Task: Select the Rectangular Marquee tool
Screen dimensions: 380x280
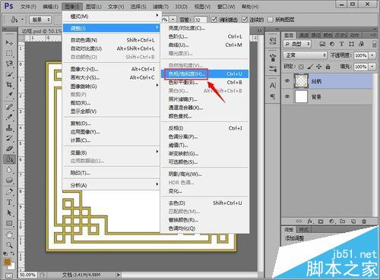Action: tap(9, 53)
